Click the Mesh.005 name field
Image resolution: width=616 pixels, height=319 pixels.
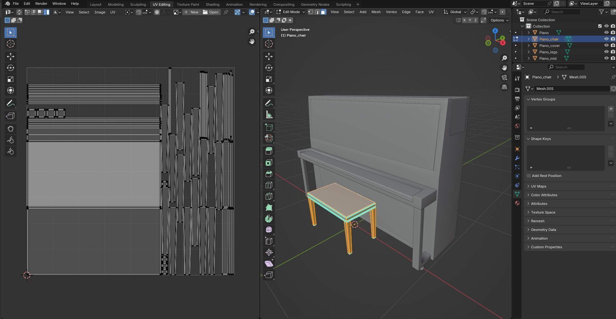[572, 89]
